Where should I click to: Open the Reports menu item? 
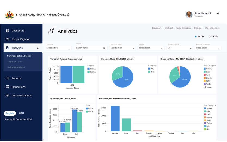point(16,78)
